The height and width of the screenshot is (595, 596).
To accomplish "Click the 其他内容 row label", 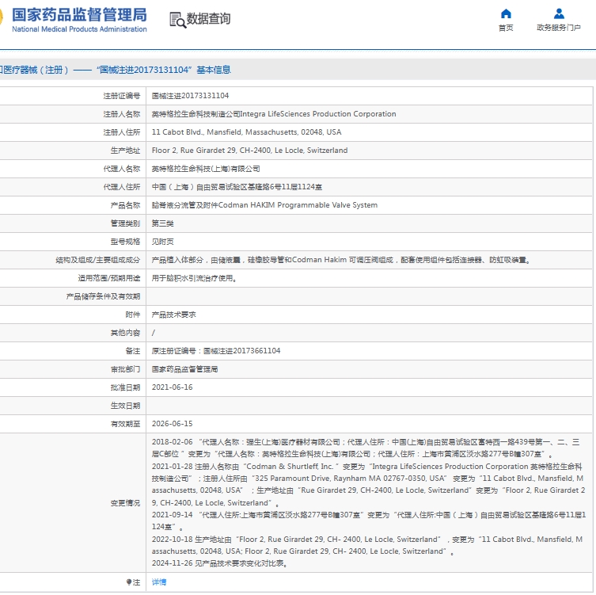I will pos(125,333).
